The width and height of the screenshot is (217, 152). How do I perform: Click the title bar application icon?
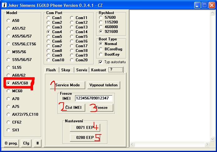click(x=4, y=5)
